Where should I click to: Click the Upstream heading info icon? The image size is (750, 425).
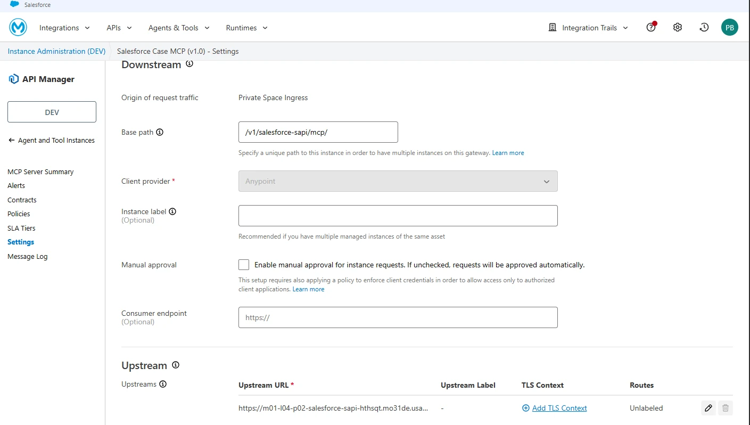click(176, 365)
